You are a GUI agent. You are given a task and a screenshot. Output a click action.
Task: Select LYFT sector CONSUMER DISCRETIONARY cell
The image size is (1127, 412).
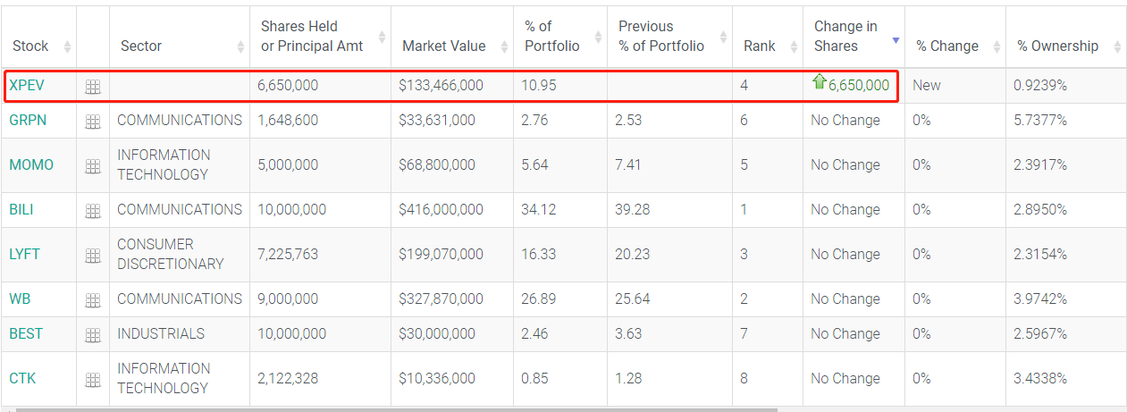tap(171, 254)
